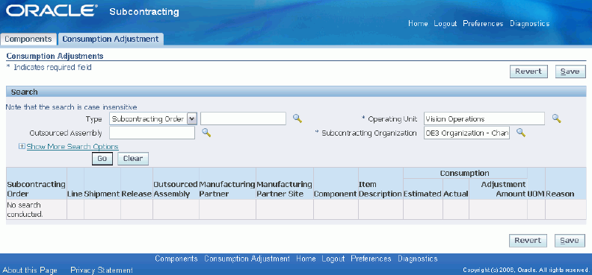This screenshot has width=592, height=275.
Task: Click Preferences in the footer
Action: pyautogui.click(x=371, y=259)
